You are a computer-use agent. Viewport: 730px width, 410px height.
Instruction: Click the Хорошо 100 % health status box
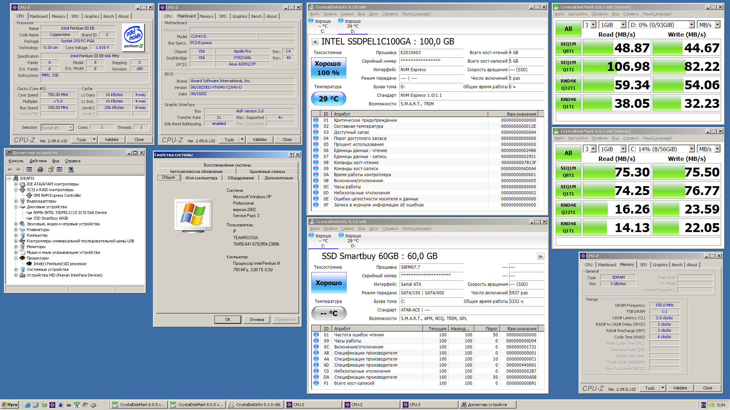[328, 68]
